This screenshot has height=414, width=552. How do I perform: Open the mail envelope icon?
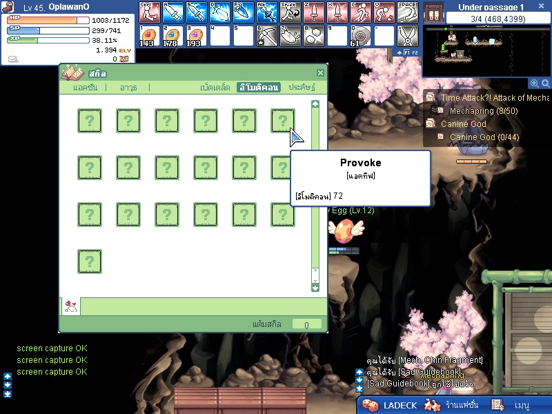click(13, 59)
